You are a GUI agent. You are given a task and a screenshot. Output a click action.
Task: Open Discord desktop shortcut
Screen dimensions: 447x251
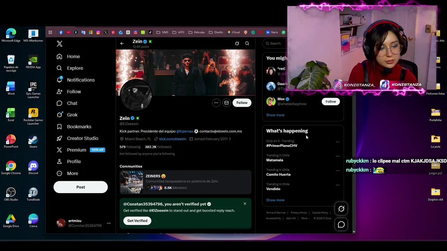[x=33, y=168]
